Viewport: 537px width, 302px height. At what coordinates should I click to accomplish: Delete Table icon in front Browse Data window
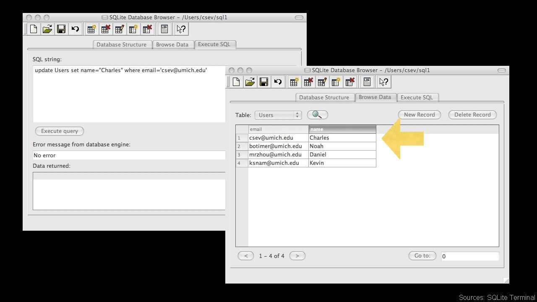pyautogui.click(x=308, y=82)
